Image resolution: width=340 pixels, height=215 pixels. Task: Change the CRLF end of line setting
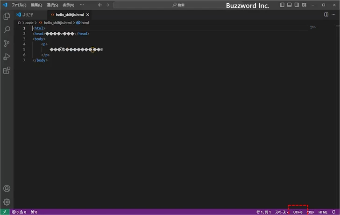click(310, 212)
